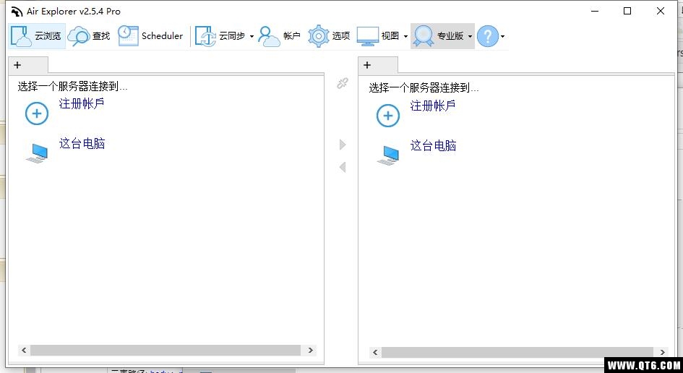Screen dimensions: 683x373
Task: Click left pane scrollbar left arrow
Action: pyautogui.click(x=24, y=350)
